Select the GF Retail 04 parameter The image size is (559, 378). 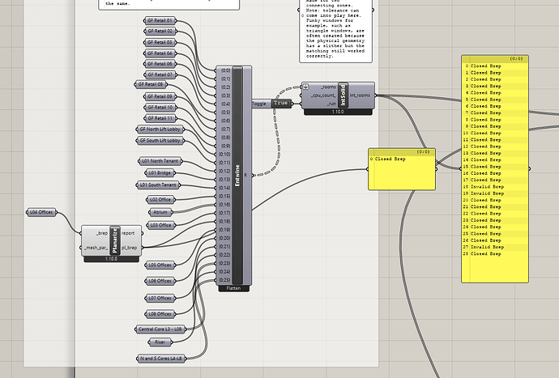point(160,53)
